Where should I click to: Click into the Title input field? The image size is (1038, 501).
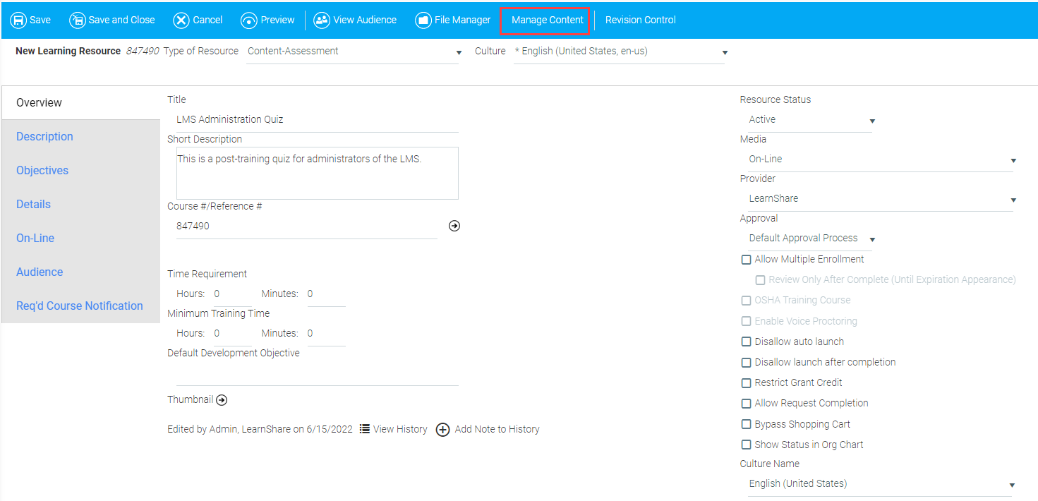pos(316,120)
